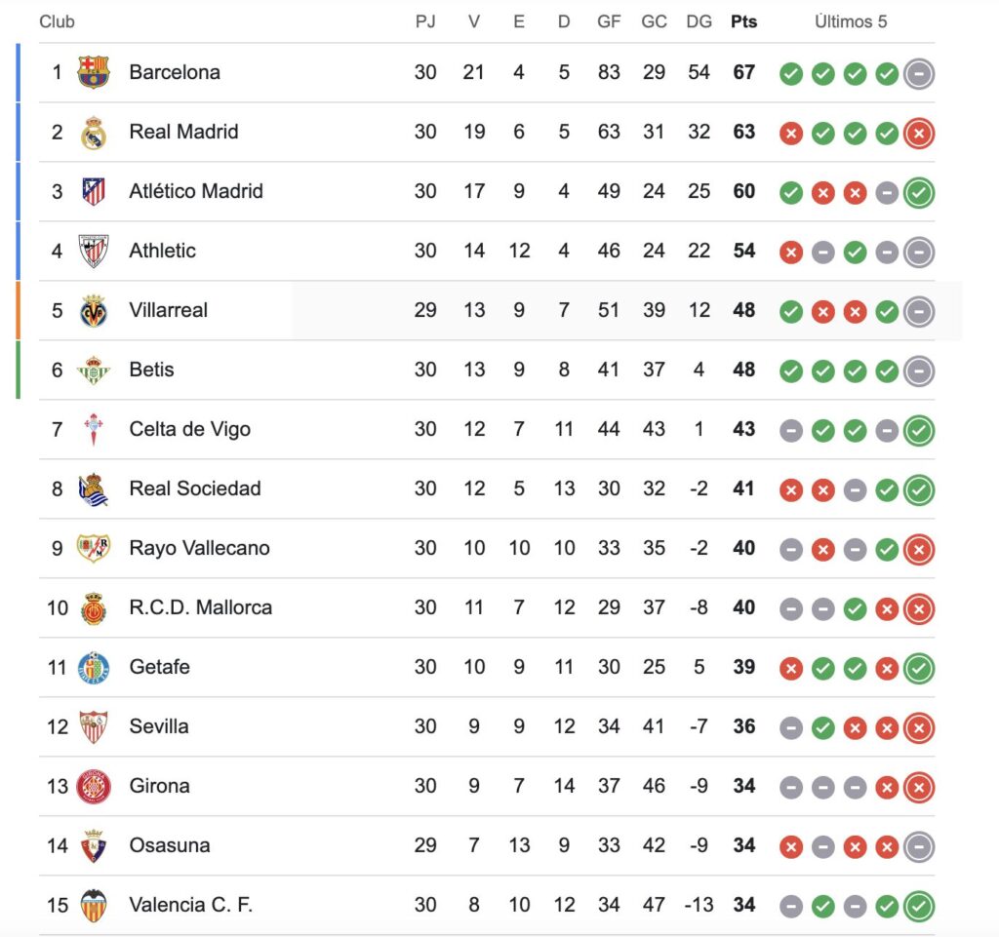This screenshot has height=937, width=999.
Task: Click Celta de Vigo's latest win icon
Action: click(919, 431)
